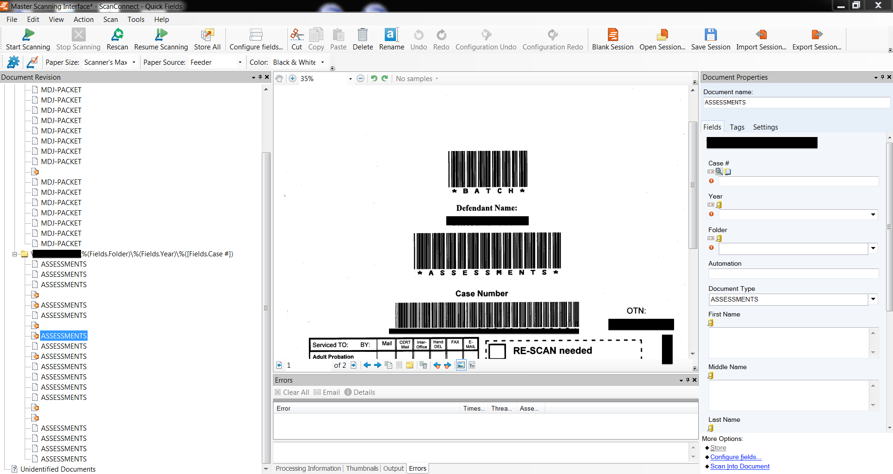
Task: Expand the Year field dropdown
Action: click(x=873, y=215)
